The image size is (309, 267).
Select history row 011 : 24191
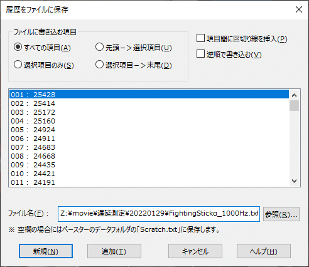(x=149, y=182)
